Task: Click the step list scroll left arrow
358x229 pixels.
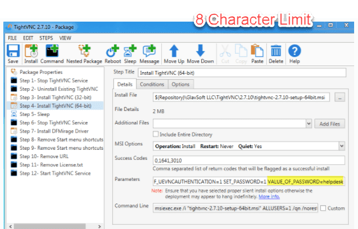Action: pyautogui.click(x=10, y=226)
